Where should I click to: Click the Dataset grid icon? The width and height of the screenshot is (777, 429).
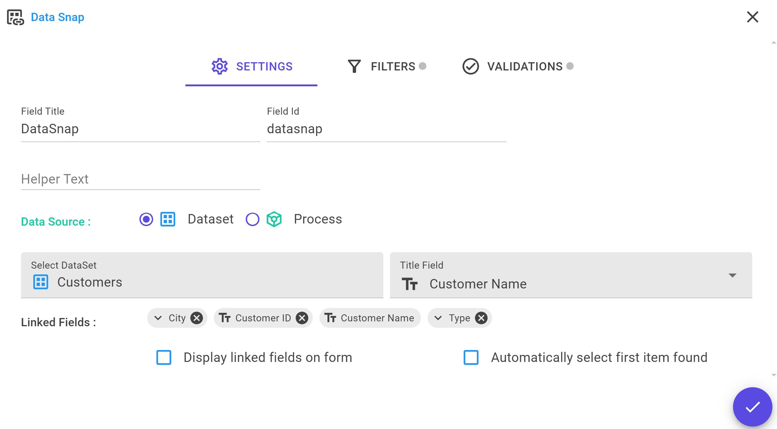click(168, 219)
